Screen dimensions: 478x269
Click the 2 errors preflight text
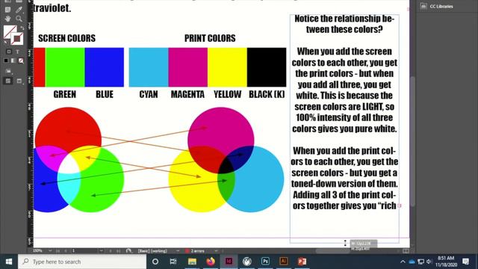pos(197,251)
